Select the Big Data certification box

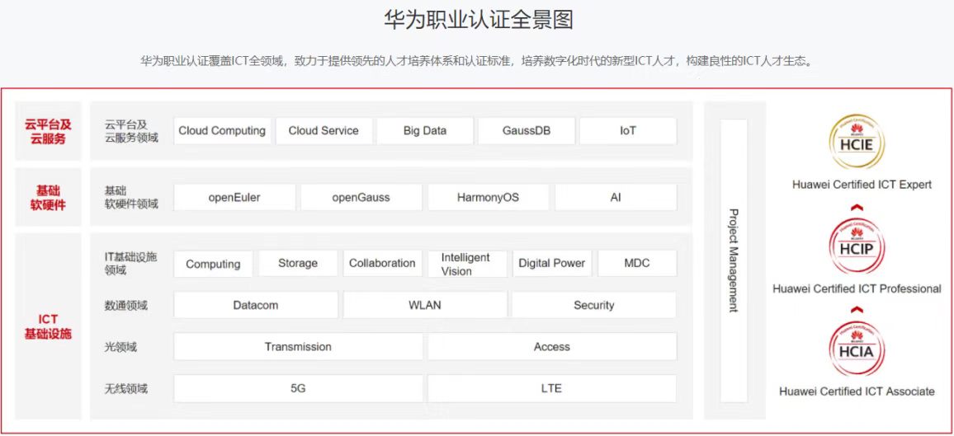[x=425, y=130]
